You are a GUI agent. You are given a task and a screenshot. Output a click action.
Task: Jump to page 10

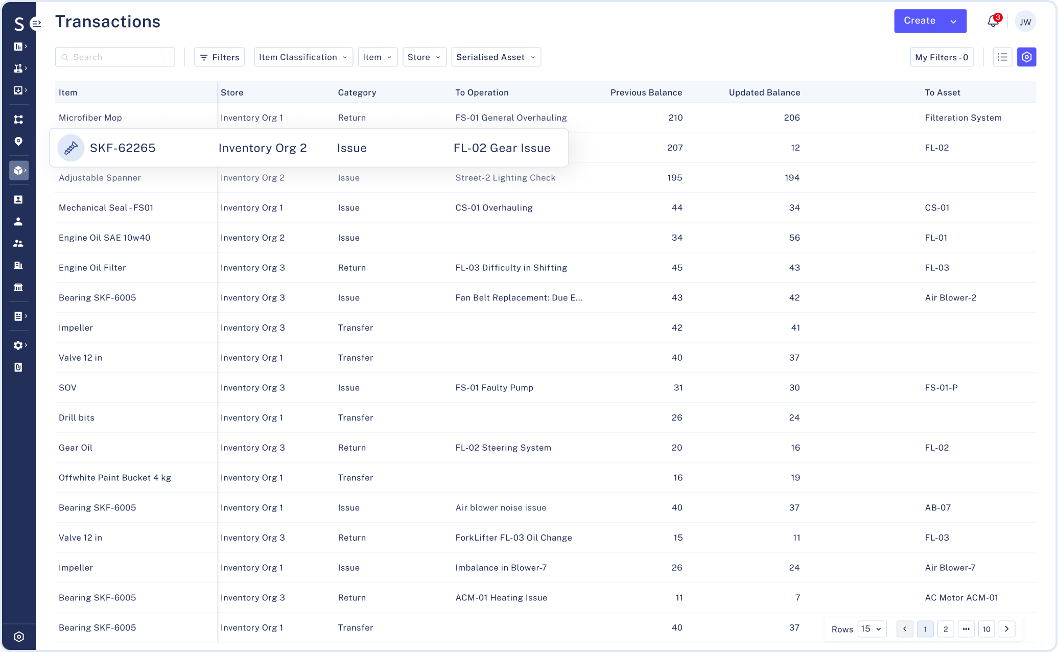pyautogui.click(x=986, y=629)
